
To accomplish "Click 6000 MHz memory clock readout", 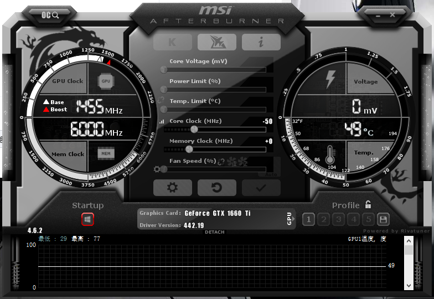I will click(x=96, y=130).
